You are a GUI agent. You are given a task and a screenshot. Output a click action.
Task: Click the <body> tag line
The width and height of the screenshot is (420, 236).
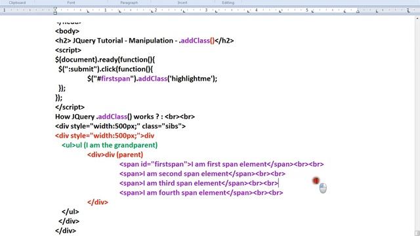67,31
